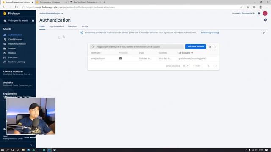Open the account avatar menu
Viewport: 271px width, 152px height.
[x=265, y=13]
